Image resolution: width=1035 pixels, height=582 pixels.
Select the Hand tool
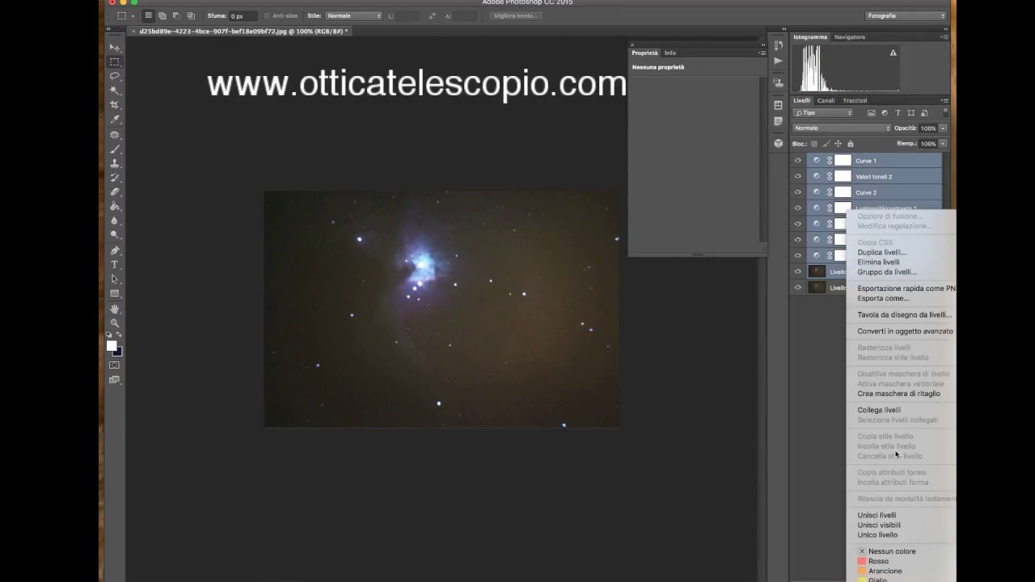pyautogui.click(x=115, y=309)
